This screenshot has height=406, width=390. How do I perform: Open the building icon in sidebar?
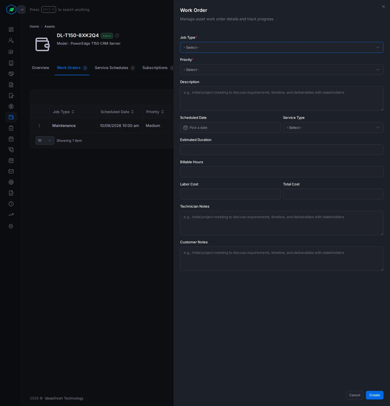(11, 63)
